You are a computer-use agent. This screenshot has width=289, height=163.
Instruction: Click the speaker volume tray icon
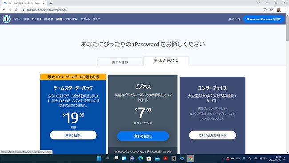point(260,159)
